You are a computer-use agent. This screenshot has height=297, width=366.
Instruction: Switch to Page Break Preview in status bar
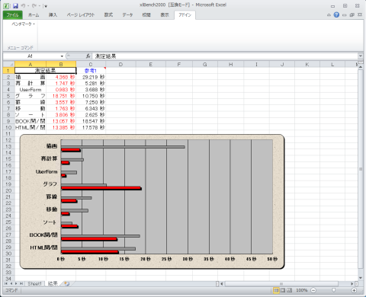coord(289,290)
